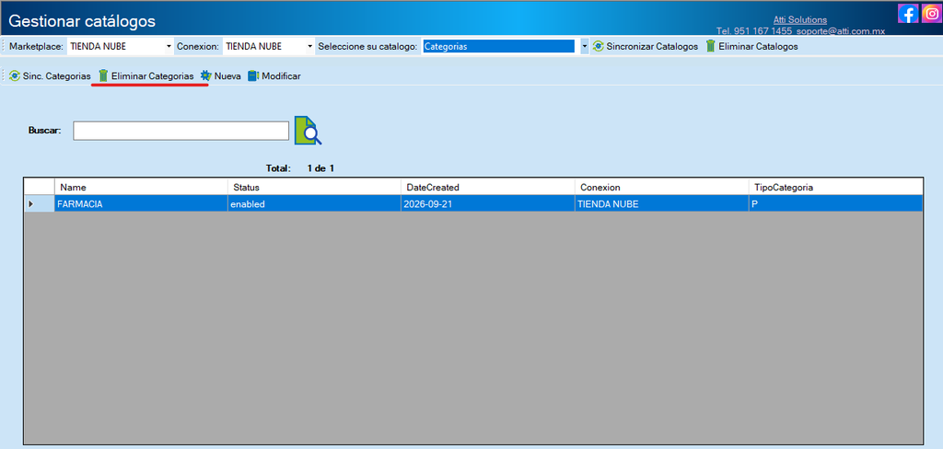Open the Seleccione su catalogo dropdown arrow

[584, 46]
